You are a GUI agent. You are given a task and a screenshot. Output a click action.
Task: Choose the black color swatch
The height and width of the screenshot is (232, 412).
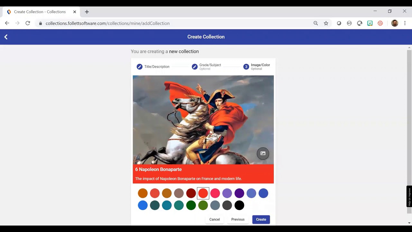click(x=239, y=205)
